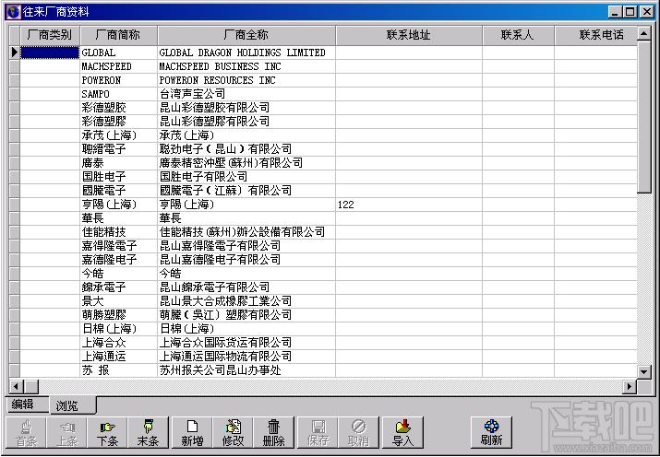Click the vertical scrollbar down arrow

click(x=644, y=371)
